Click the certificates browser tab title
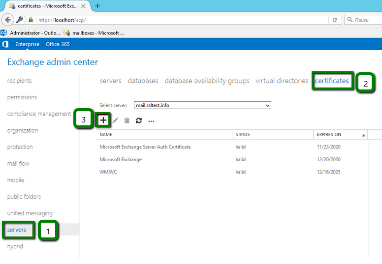 (48, 6)
